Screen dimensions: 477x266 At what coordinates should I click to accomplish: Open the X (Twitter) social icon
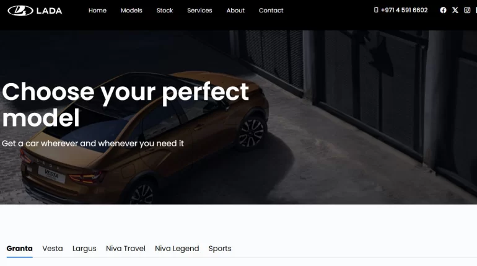(455, 10)
